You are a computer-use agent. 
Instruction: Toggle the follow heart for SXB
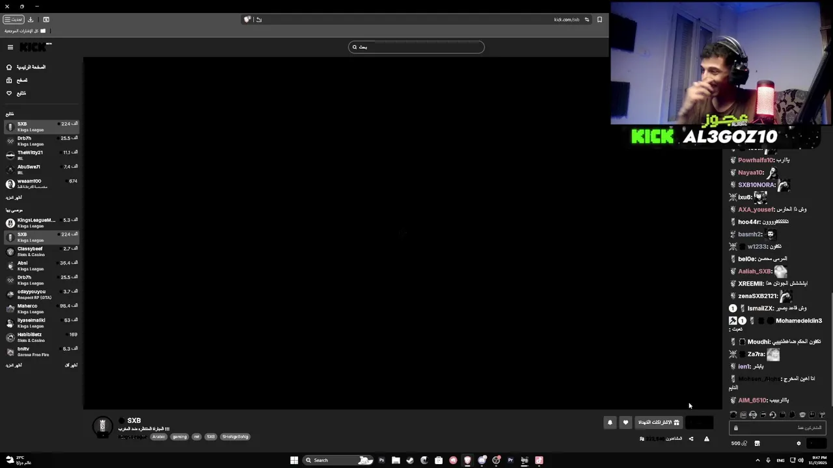(625, 422)
